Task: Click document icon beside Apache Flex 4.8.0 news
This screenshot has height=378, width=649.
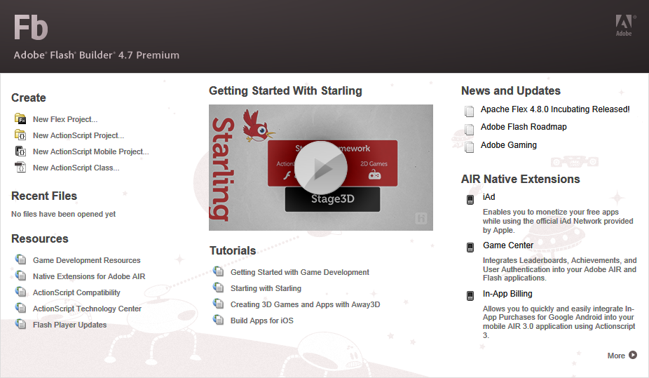Action: tap(469, 111)
